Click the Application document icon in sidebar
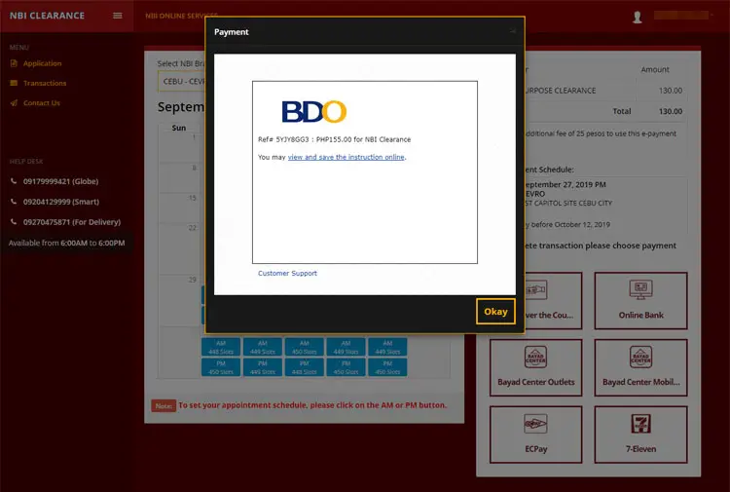The height and width of the screenshot is (492, 730). pos(14,63)
